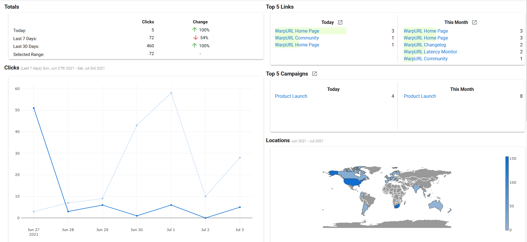
Task: Click the red down arrow for Last 7 Days
Action: click(196, 37)
